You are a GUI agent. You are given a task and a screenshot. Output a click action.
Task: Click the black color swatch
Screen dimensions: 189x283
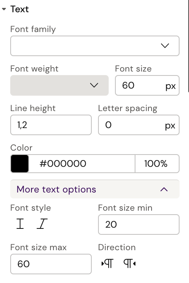coord(20,164)
